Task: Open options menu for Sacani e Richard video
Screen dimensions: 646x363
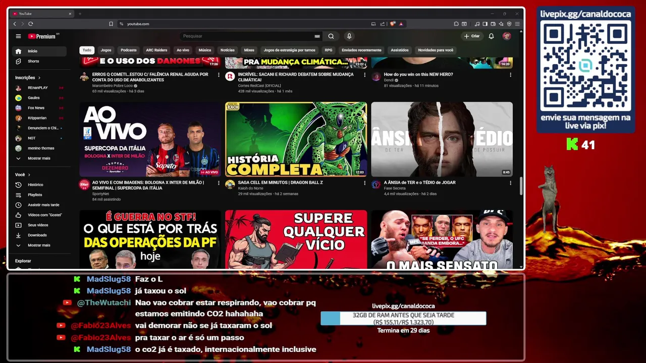Action: (364, 75)
